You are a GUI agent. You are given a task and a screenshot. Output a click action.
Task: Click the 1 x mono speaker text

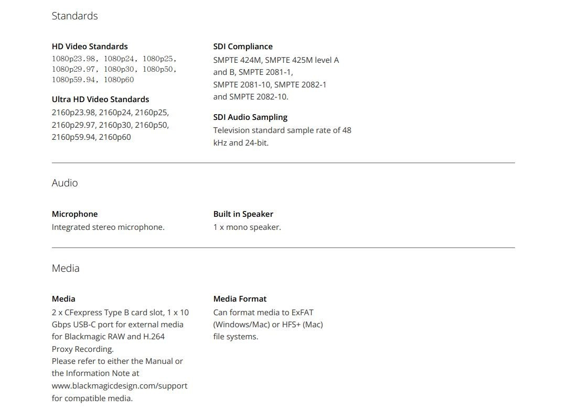pyautogui.click(x=247, y=227)
